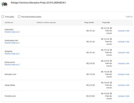Select the Shoptime seller name
The width and height of the screenshot is (134, 103).
[9, 51]
